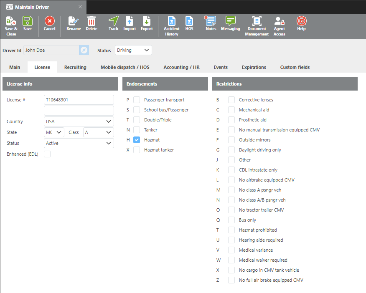Expand the driver Status Driving dropdown
This screenshot has height=293, width=366.
click(133, 50)
